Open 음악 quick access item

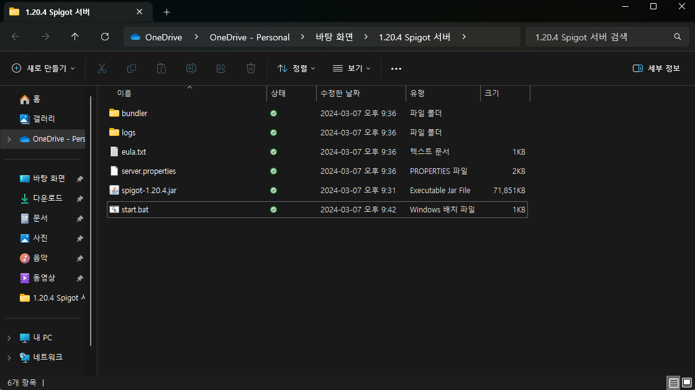(34, 258)
